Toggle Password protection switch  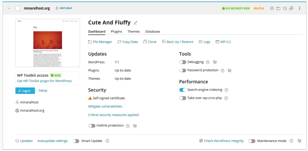click(x=183, y=70)
